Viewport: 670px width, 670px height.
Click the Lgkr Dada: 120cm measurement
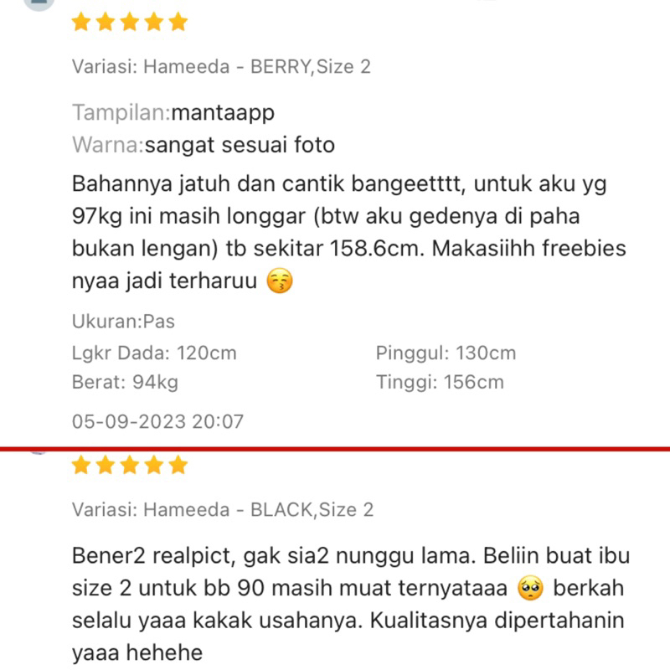coord(154,353)
